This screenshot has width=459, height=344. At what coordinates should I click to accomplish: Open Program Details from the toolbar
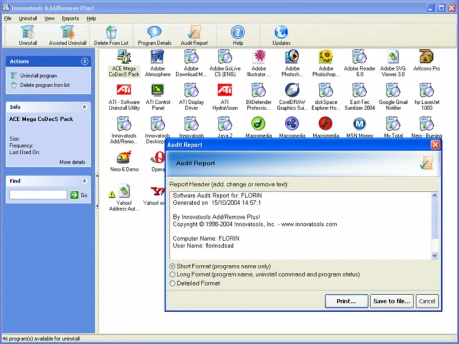pyautogui.click(x=154, y=36)
